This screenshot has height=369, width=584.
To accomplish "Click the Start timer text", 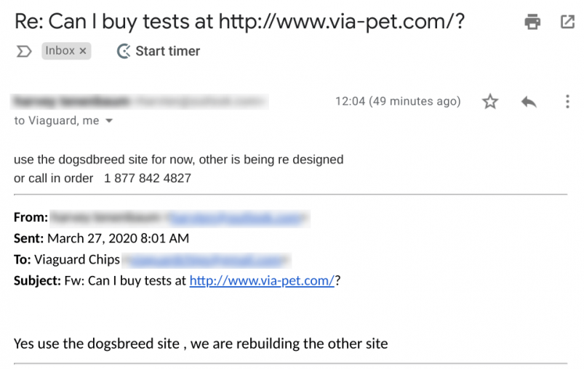I will tap(167, 51).
